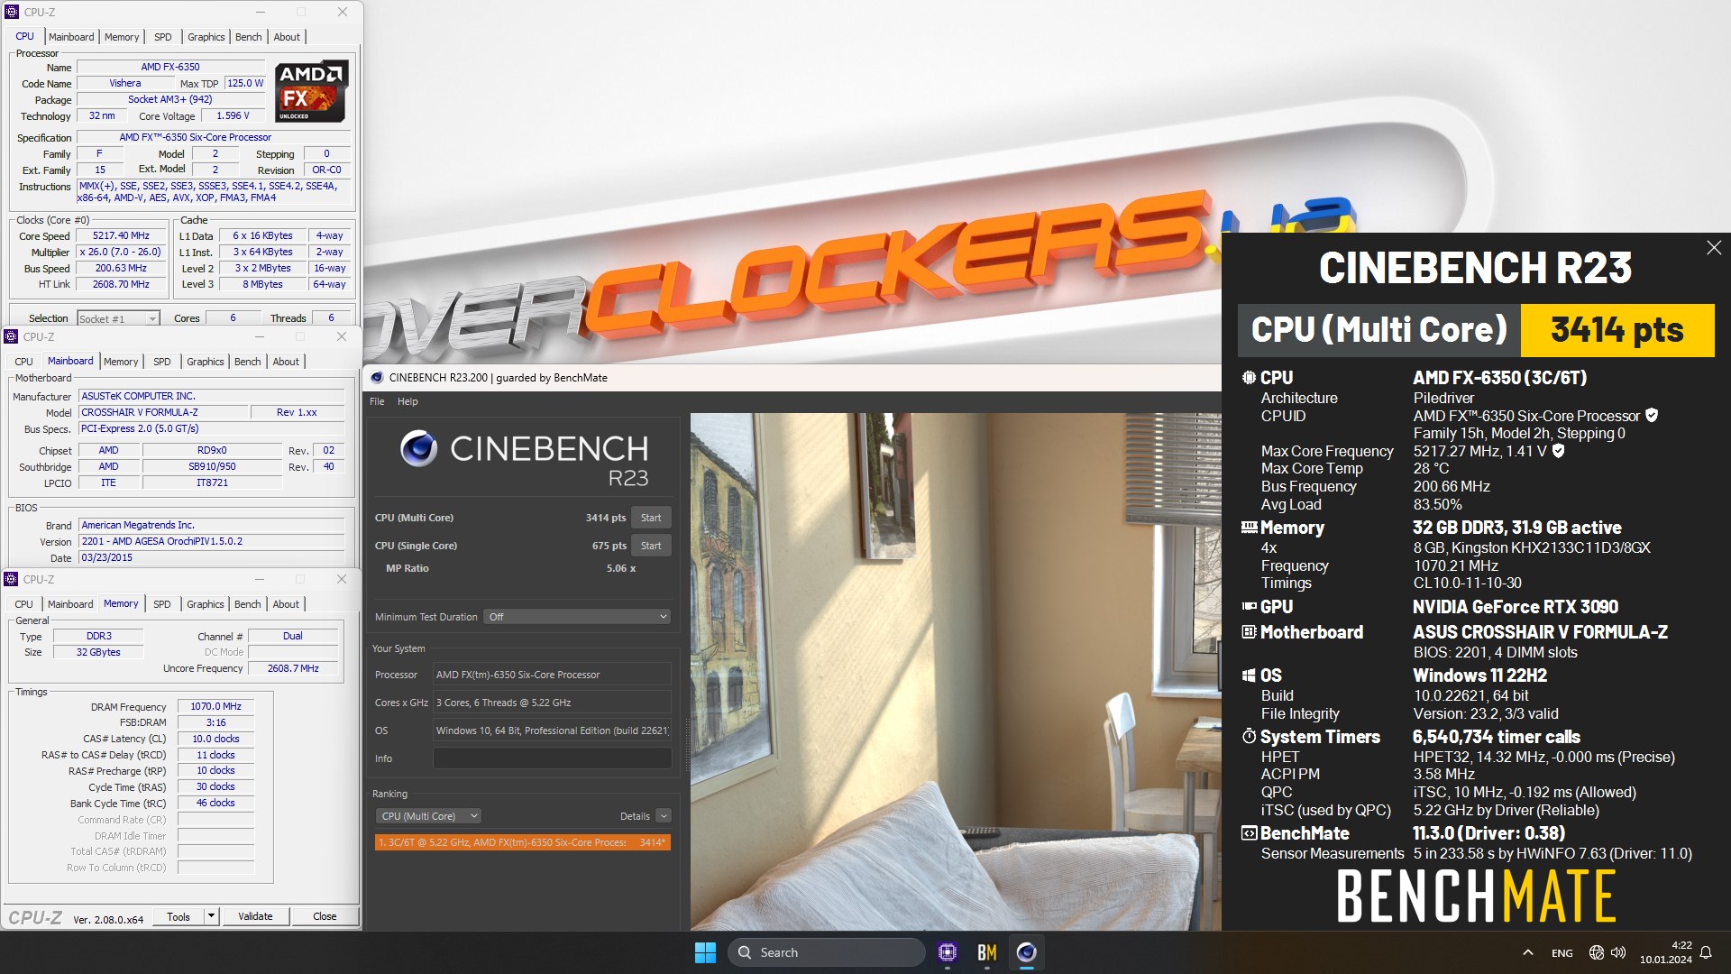Open the Tools dropdown arrow in CPU-Z
Image resolution: width=1731 pixels, height=974 pixels.
click(x=211, y=916)
